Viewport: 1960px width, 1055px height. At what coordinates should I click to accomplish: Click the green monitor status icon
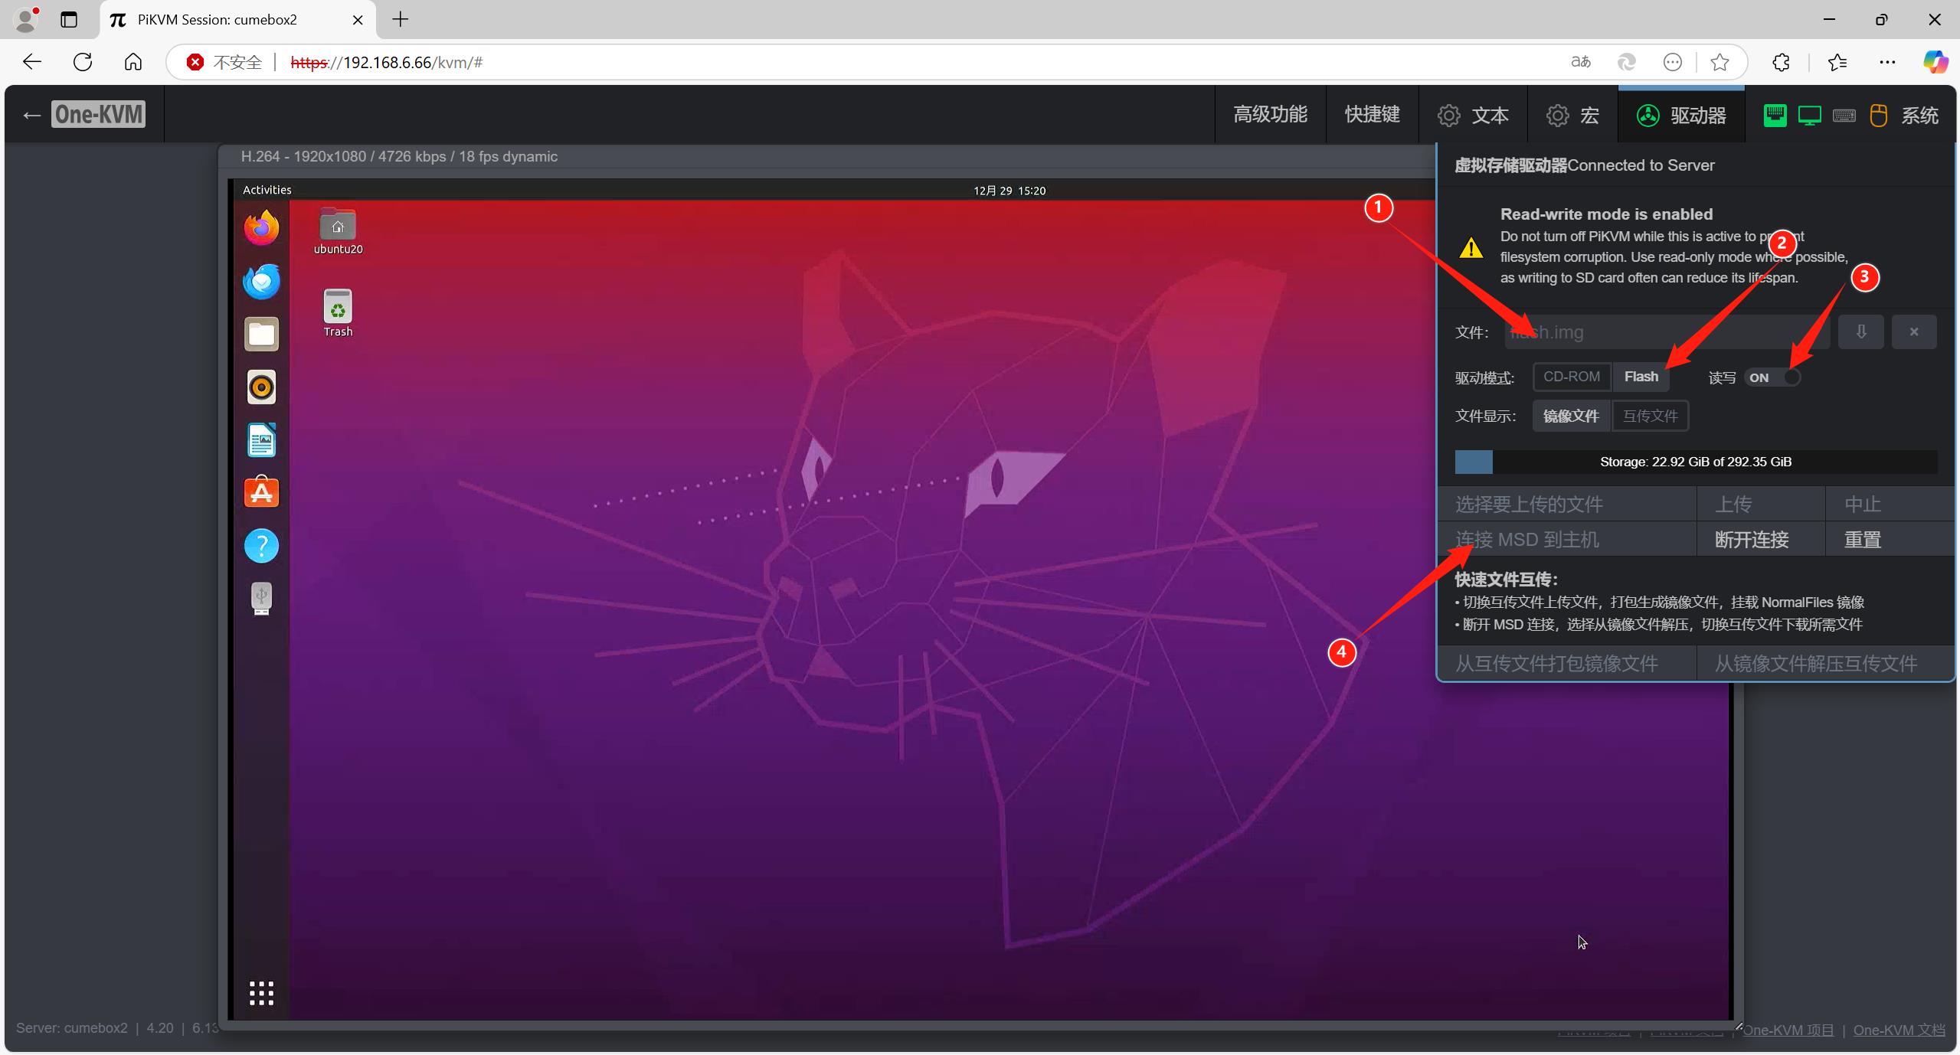coord(1809,116)
